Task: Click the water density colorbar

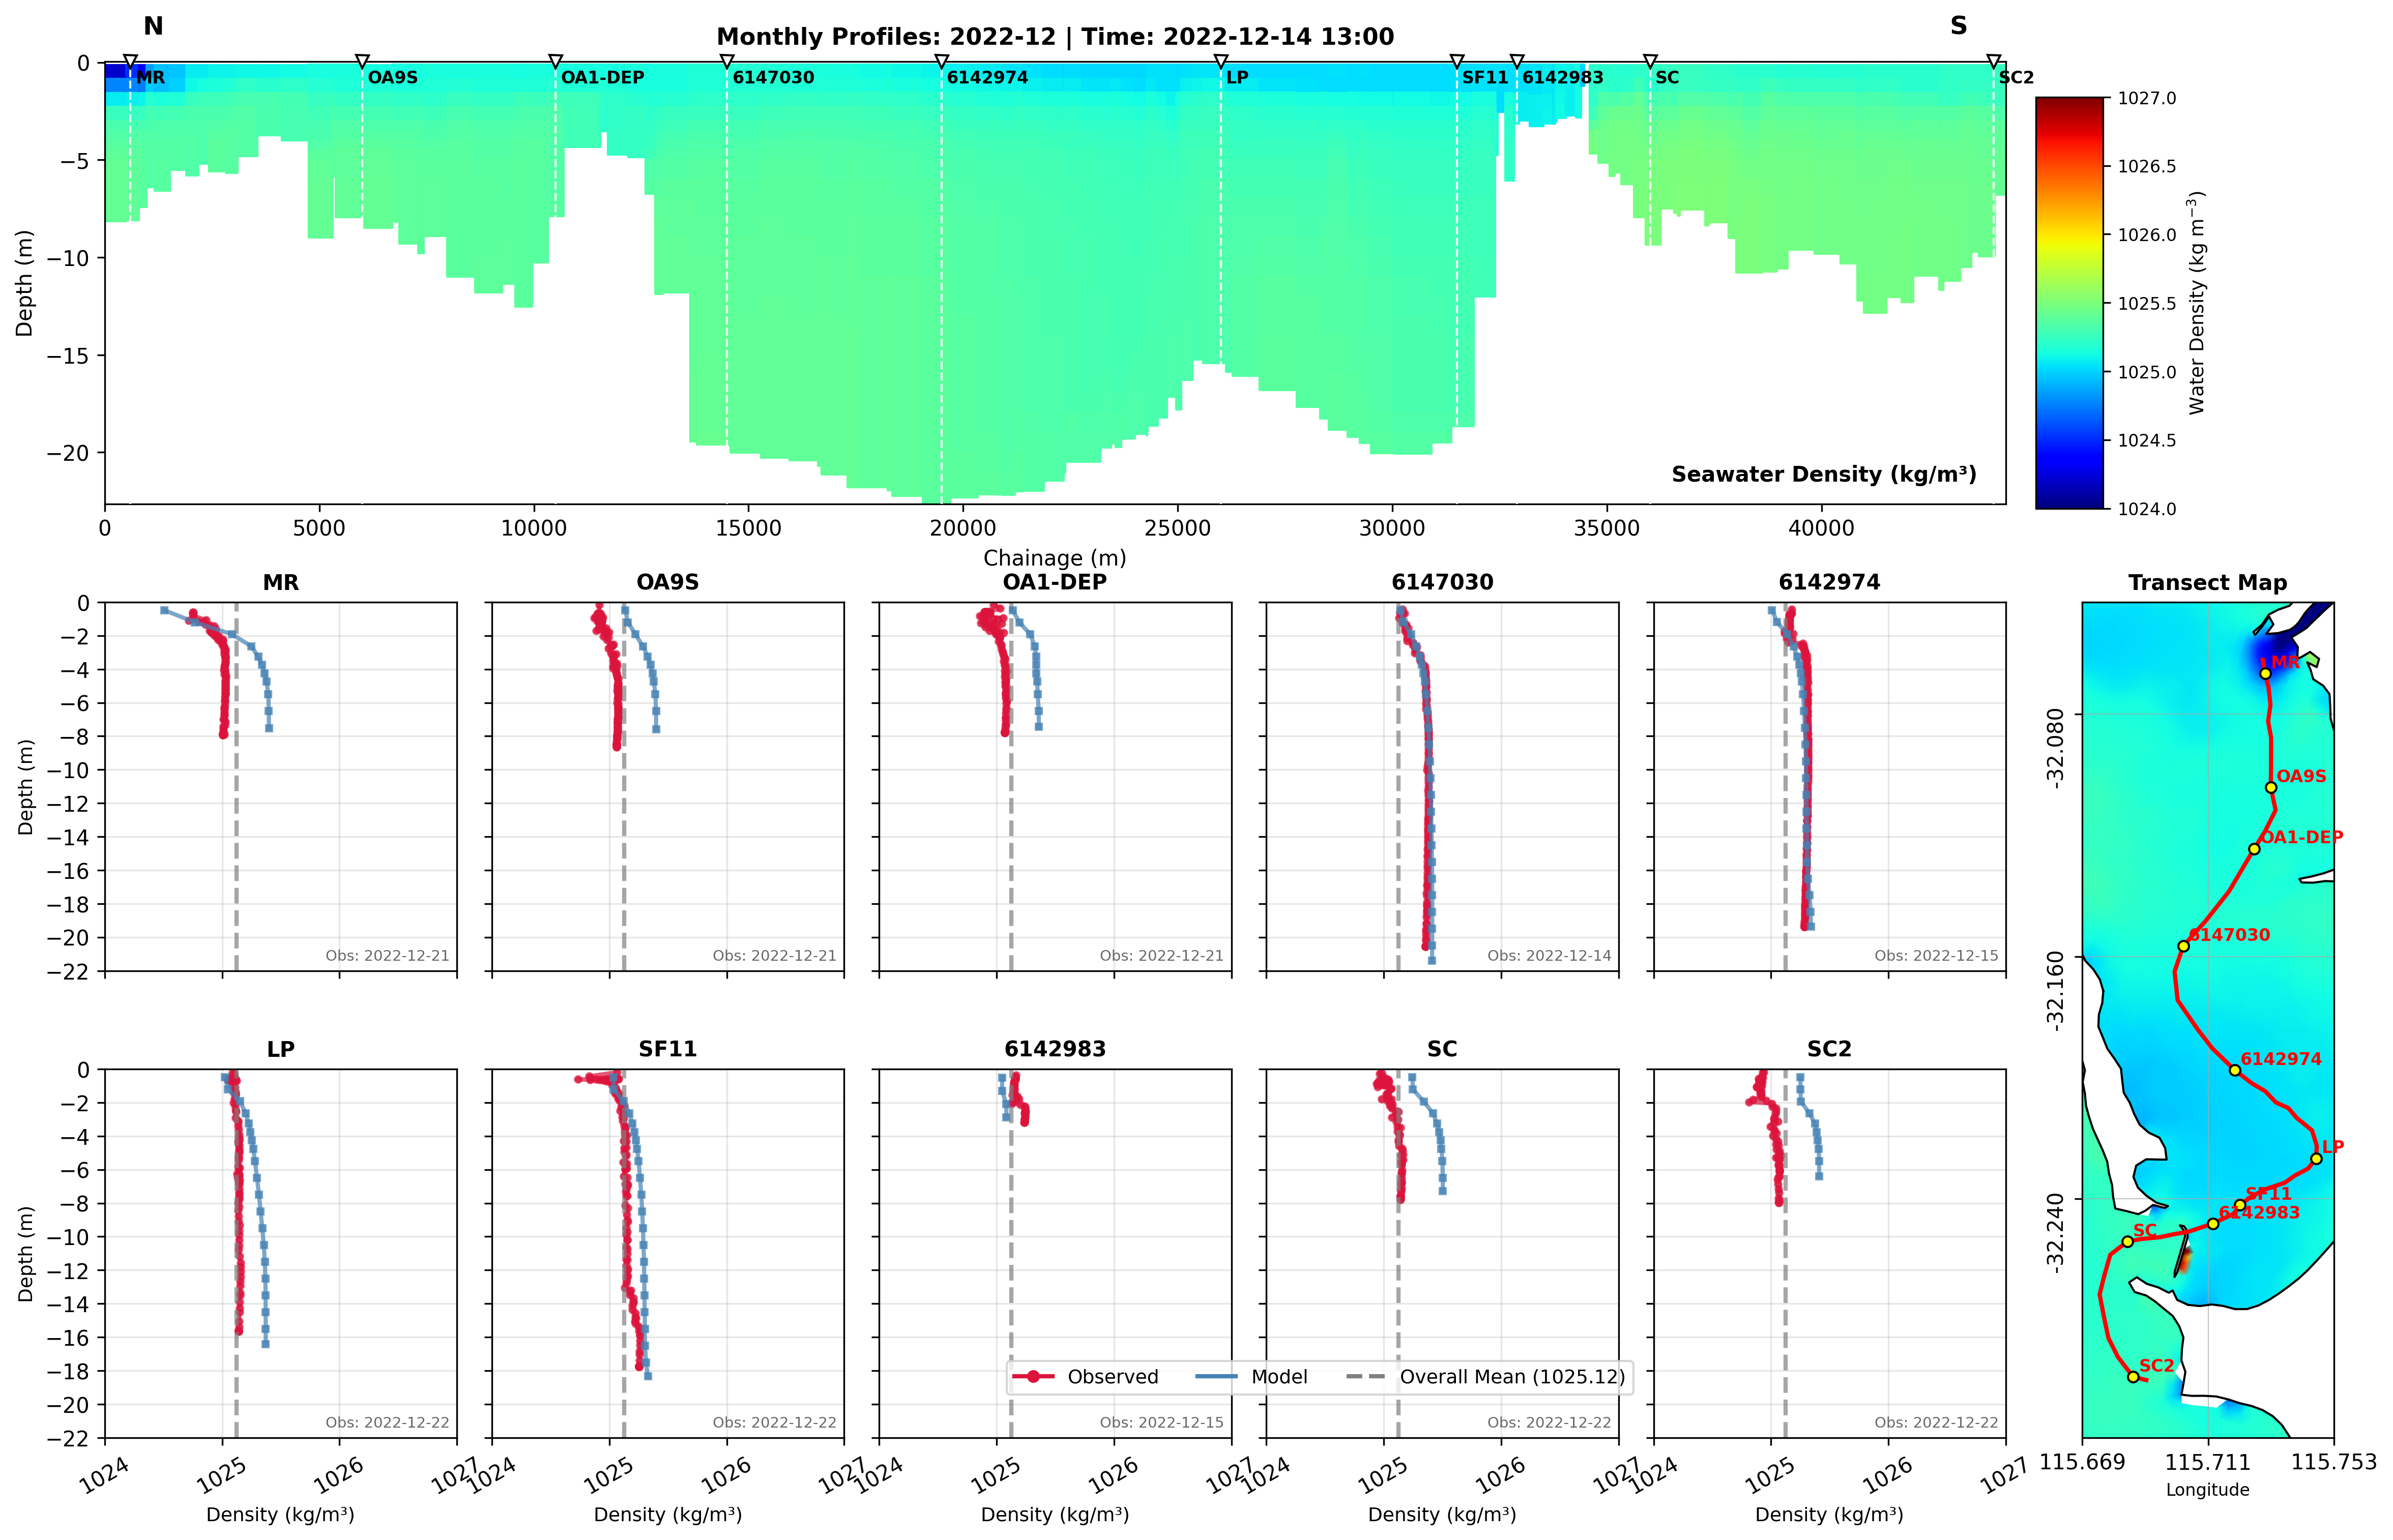Action: pos(2069,303)
